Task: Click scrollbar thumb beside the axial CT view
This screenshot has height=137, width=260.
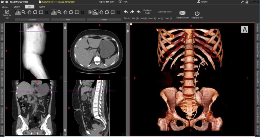Action: pos(128,31)
